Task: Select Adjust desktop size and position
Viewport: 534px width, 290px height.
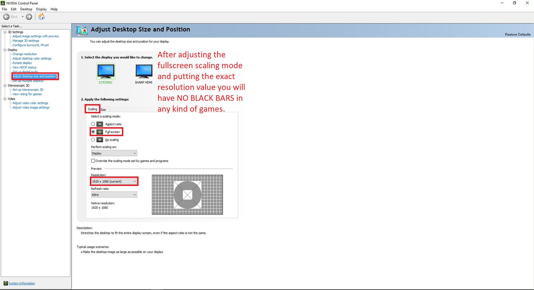Action: click(x=34, y=76)
